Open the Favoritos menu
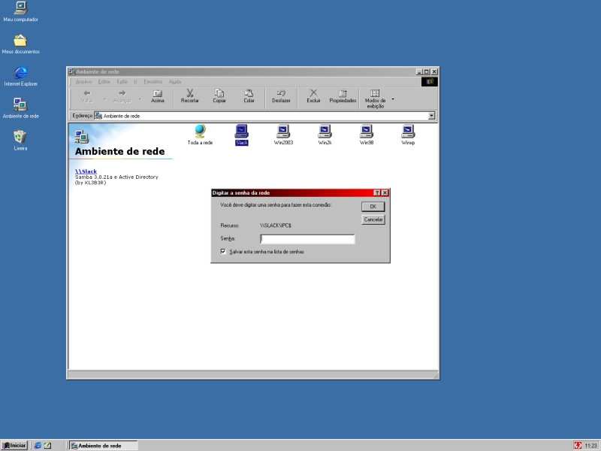The height and width of the screenshot is (451, 601). click(x=153, y=81)
